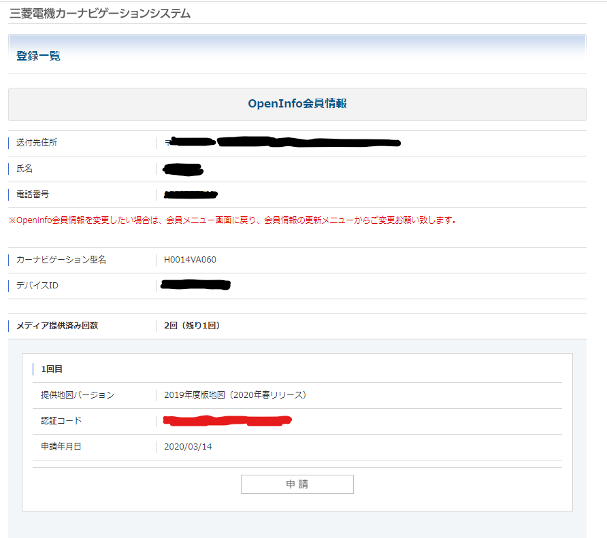
Task: Click the 三菱電機カーナビゲーションシステム title
Action: click(100, 13)
